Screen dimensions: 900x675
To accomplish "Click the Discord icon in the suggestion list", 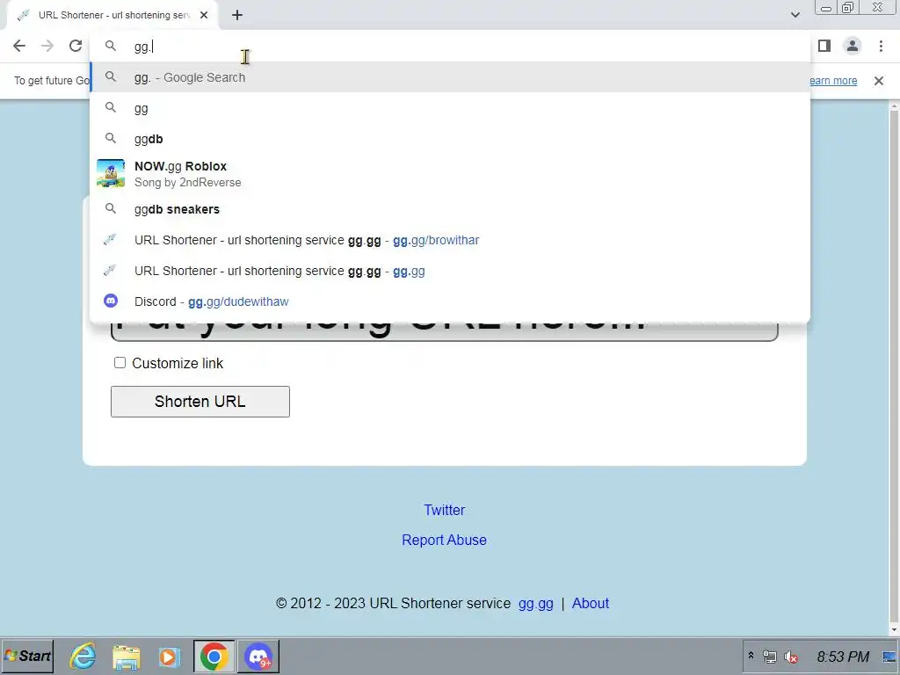I will pos(111,301).
